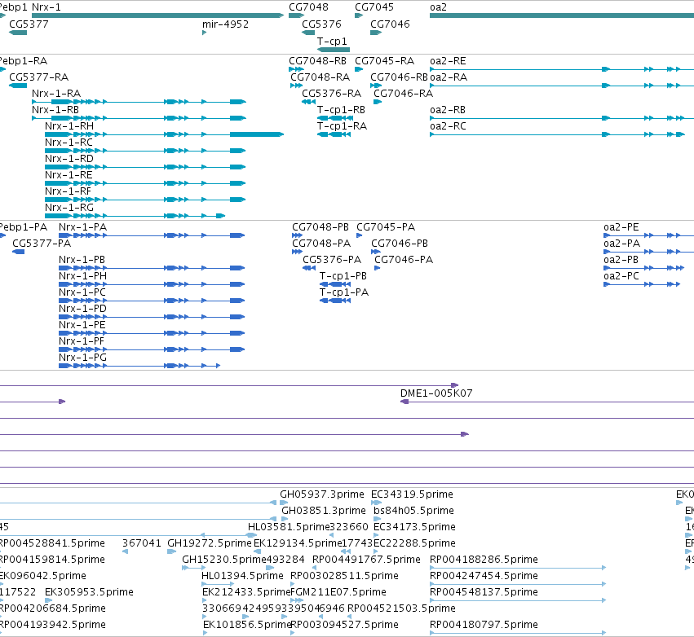This screenshot has width=694, height=637.
Task: Click the CG7048-RA transcript label
Action: 320,77
